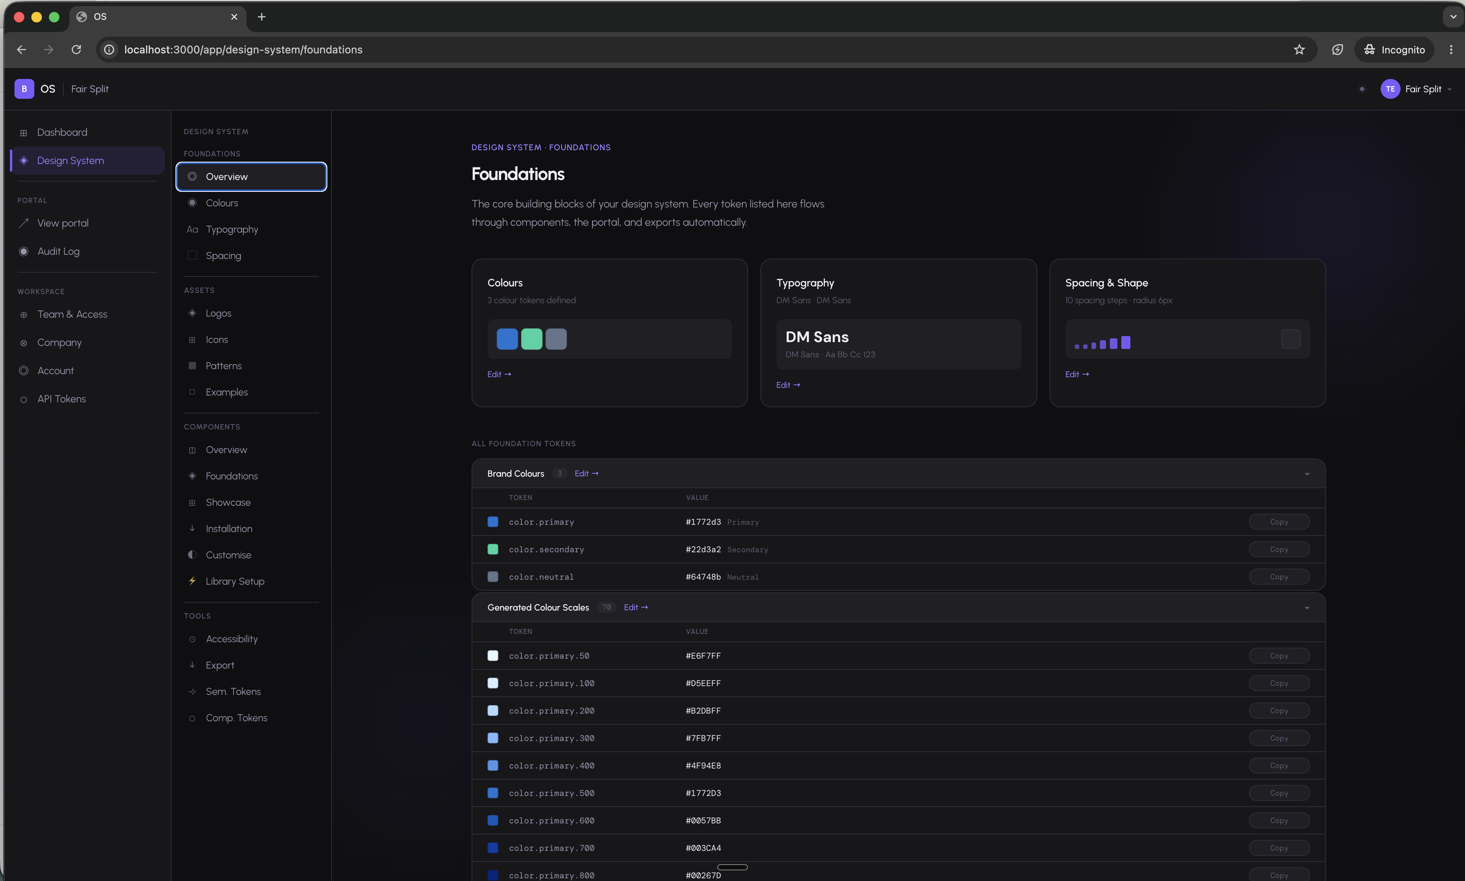Copy the color.primary.500 token
The image size is (1465, 881).
tap(1279, 793)
